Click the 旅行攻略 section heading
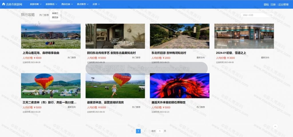The width and height of the screenshot is (293, 137). click(x=28, y=15)
